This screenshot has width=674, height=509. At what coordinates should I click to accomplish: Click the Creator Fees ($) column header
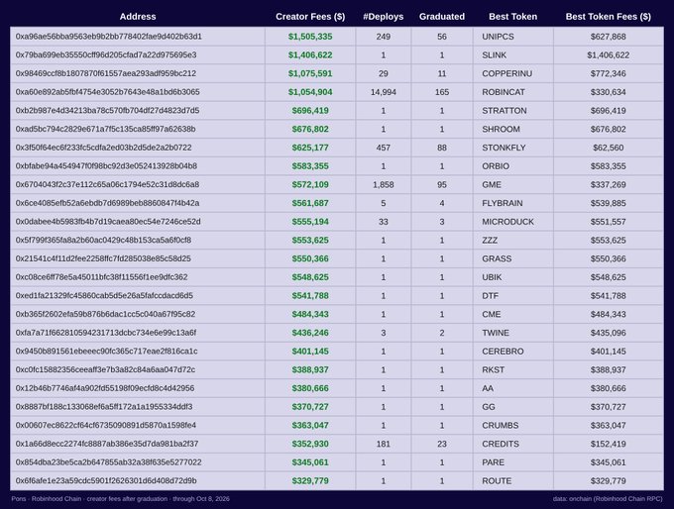pos(310,16)
